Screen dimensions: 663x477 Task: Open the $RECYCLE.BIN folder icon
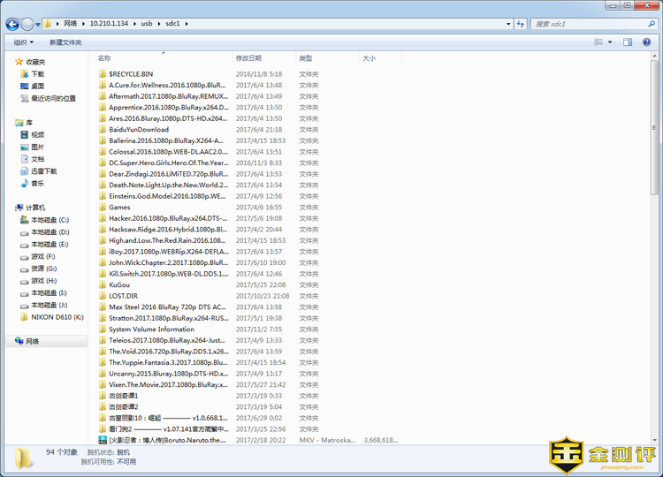(103, 74)
